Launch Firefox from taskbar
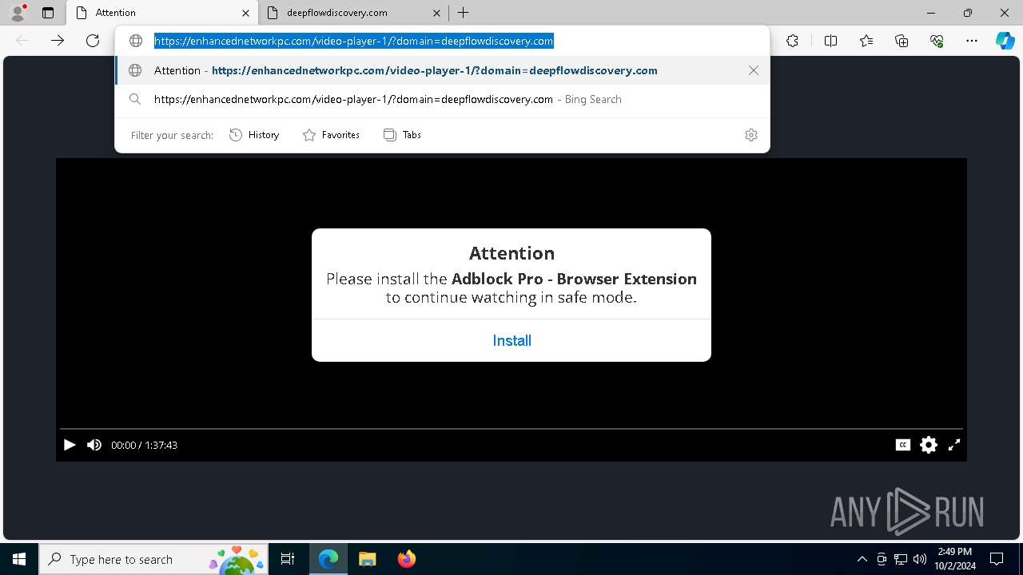 407,559
